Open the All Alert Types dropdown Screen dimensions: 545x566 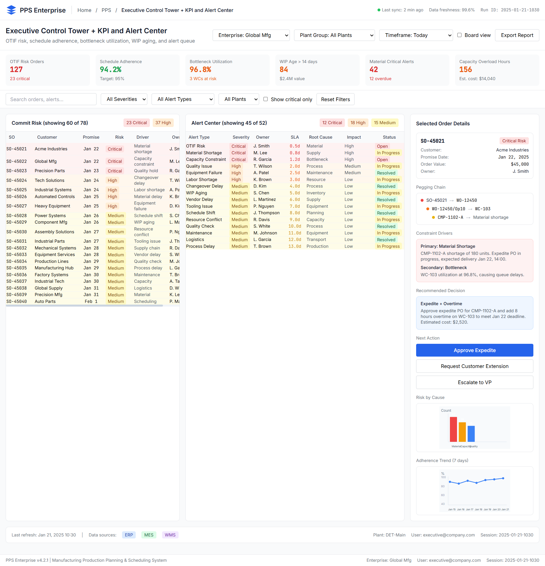pyautogui.click(x=183, y=99)
